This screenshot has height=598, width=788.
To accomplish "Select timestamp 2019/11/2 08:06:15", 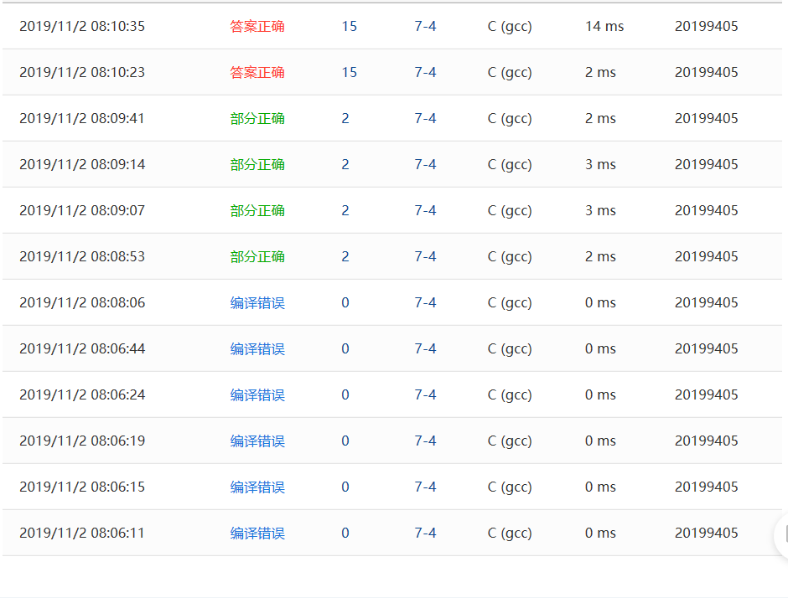I will coord(82,487).
